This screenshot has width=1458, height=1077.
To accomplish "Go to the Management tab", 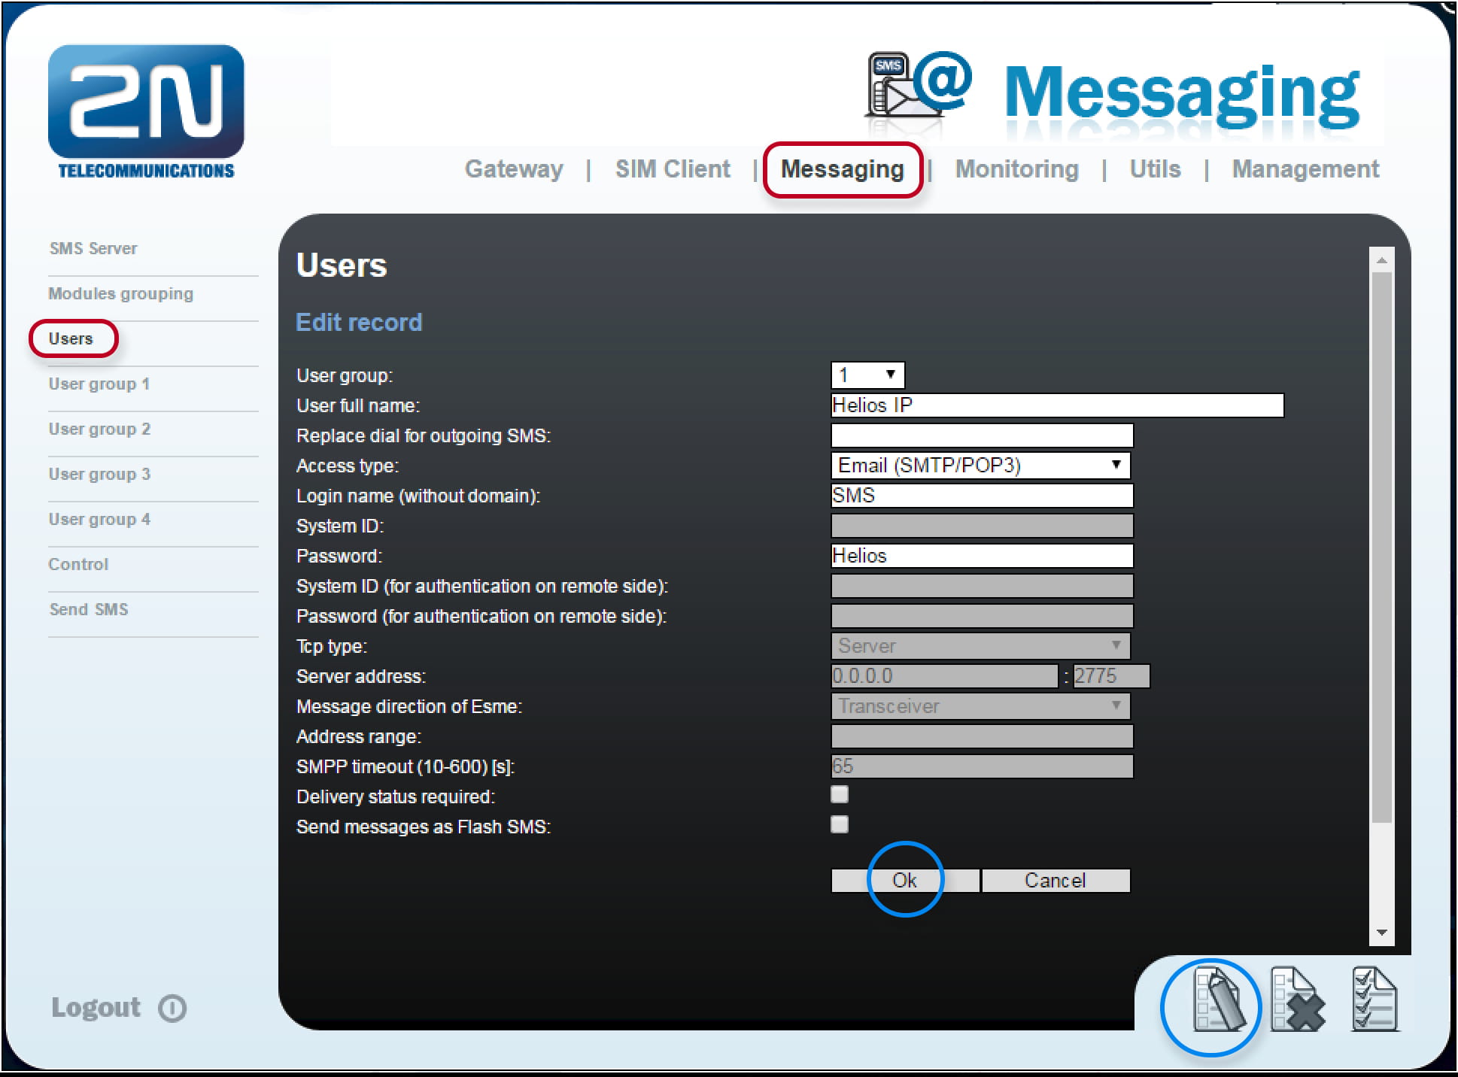I will pyautogui.click(x=1305, y=169).
